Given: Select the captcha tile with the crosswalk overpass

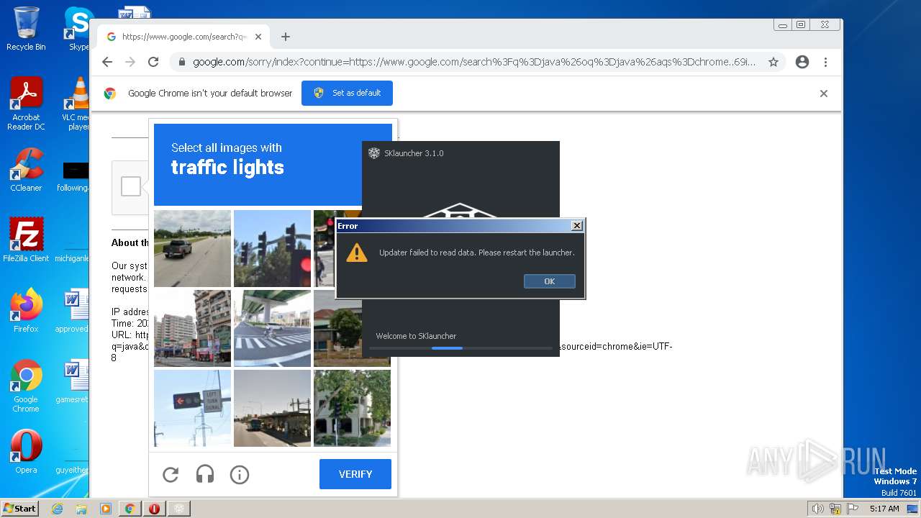Looking at the screenshot, I should (x=272, y=328).
